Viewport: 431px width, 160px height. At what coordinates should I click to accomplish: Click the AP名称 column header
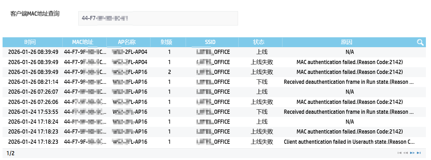pyautogui.click(x=127, y=42)
